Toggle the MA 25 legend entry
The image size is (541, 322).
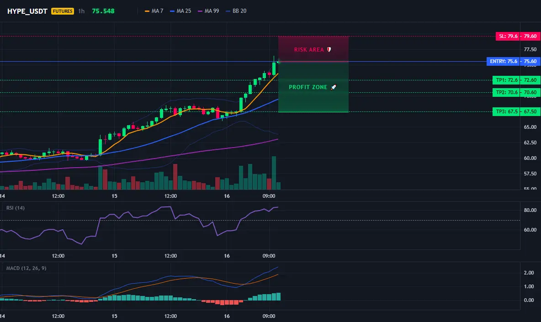point(180,11)
